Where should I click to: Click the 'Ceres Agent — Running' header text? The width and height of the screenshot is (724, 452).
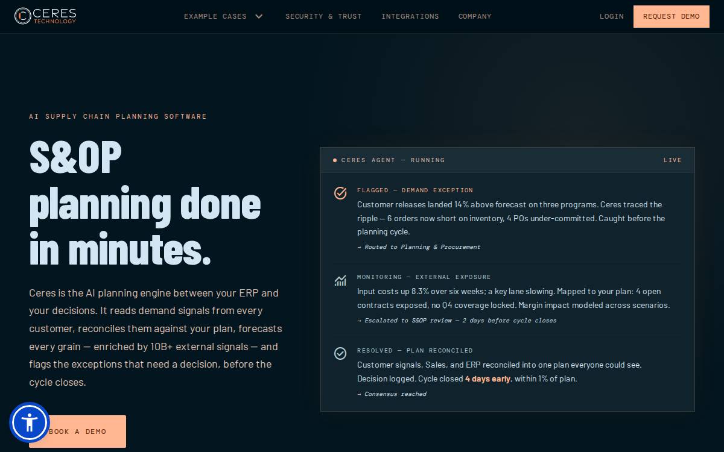click(393, 160)
